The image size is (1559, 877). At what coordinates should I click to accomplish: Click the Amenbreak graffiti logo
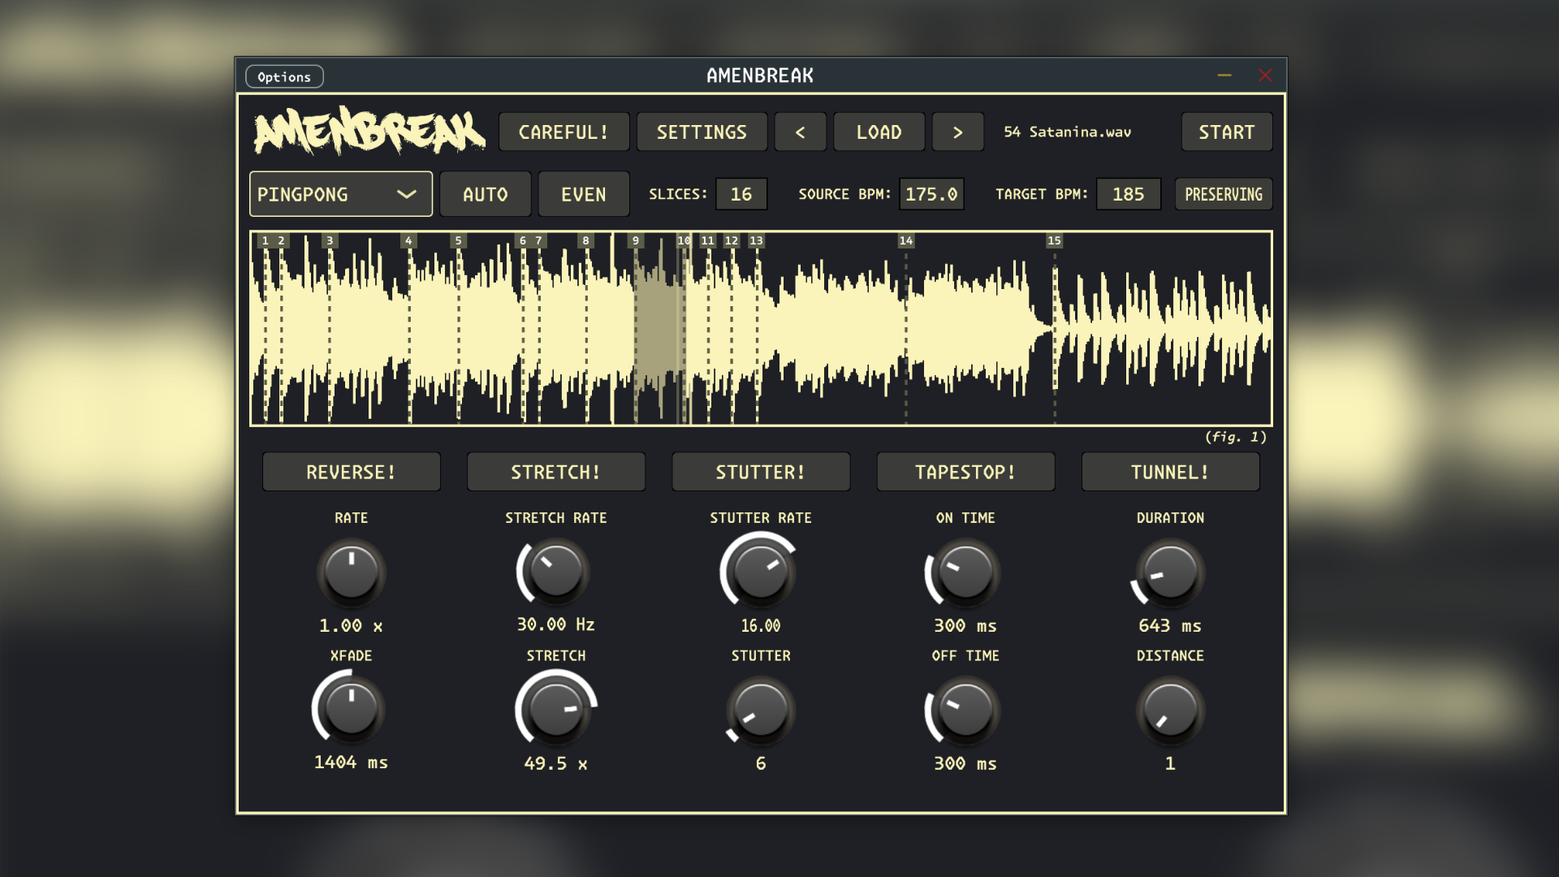click(369, 131)
